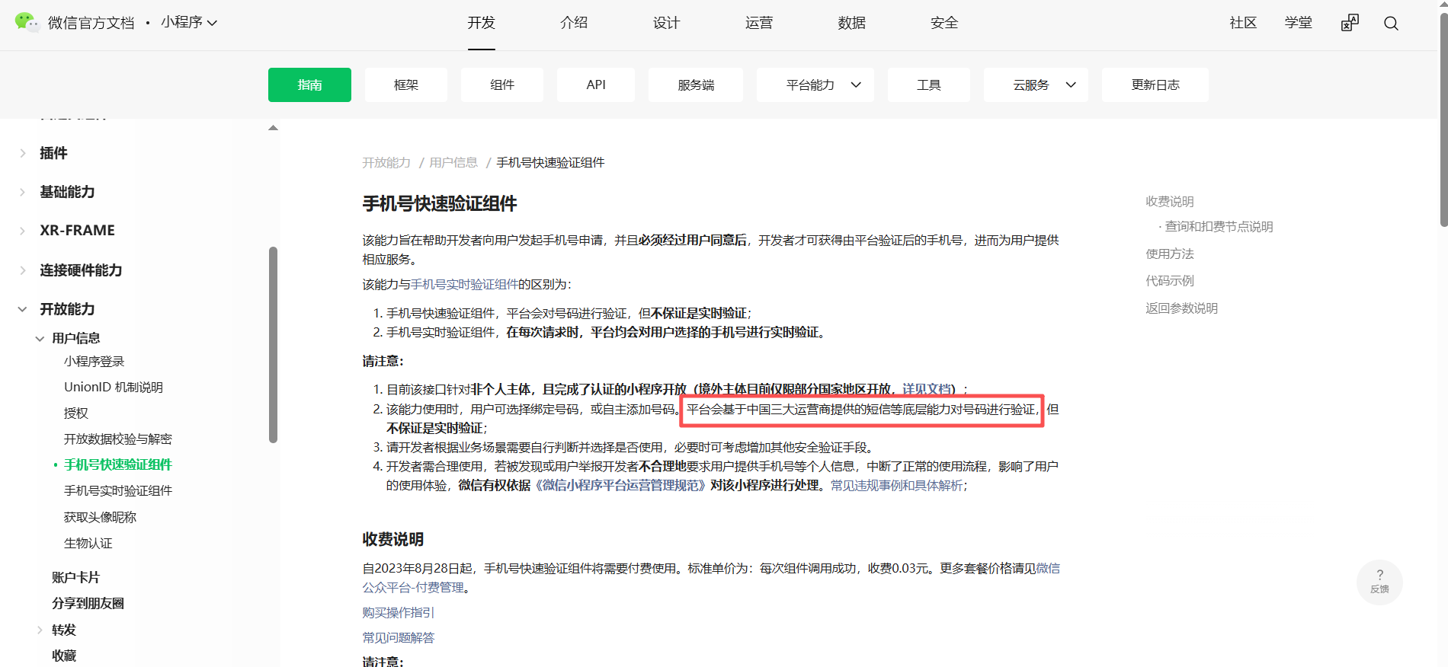The width and height of the screenshot is (1448, 667).
Task: Open 收藏 in sidebar
Action: pyautogui.click(x=64, y=656)
